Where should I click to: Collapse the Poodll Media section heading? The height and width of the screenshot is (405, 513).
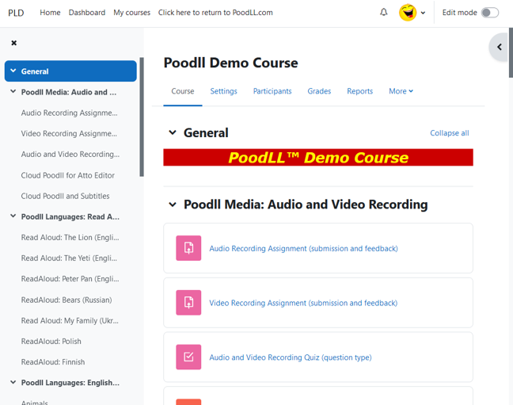tap(173, 204)
